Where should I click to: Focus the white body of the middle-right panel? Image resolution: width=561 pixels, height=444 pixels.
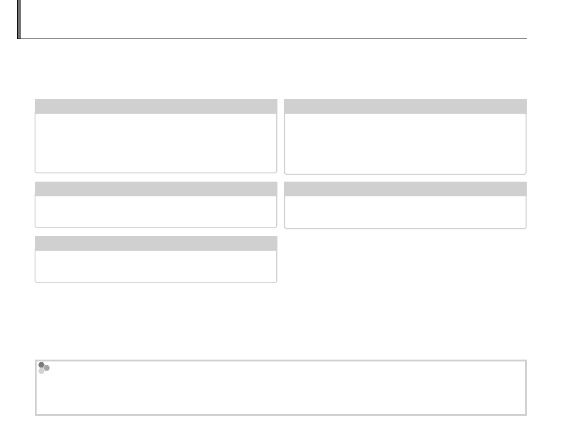coord(405,212)
